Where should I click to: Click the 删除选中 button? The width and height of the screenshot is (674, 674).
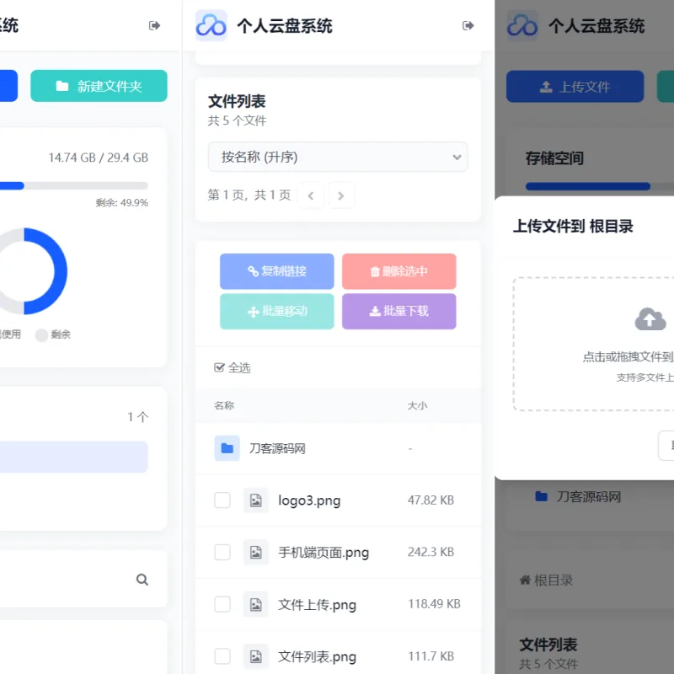(x=399, y=271)
